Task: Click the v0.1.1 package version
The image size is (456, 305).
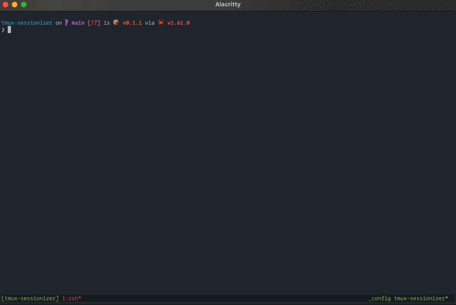Action: (x=132, y=23)
